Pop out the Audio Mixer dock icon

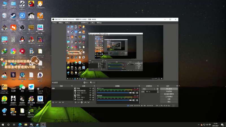coord(139,86)
